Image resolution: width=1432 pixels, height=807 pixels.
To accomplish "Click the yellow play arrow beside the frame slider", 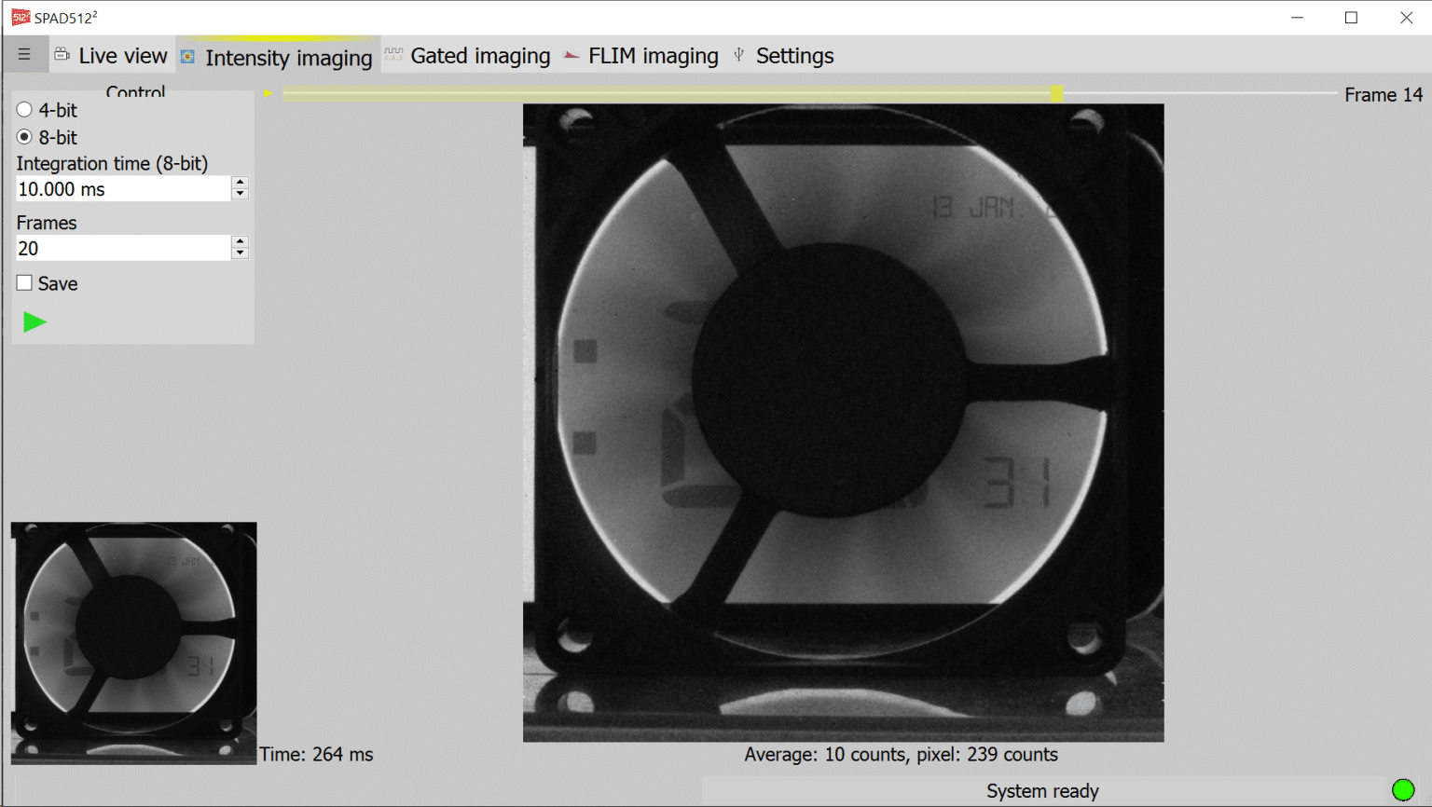I will coord(267,93).
